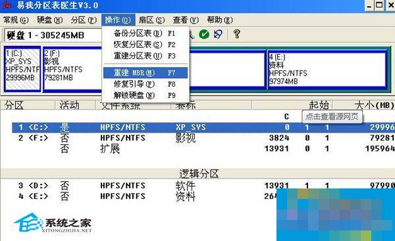
Task: Open the 查看(V) menu
Action: point(186,20)
